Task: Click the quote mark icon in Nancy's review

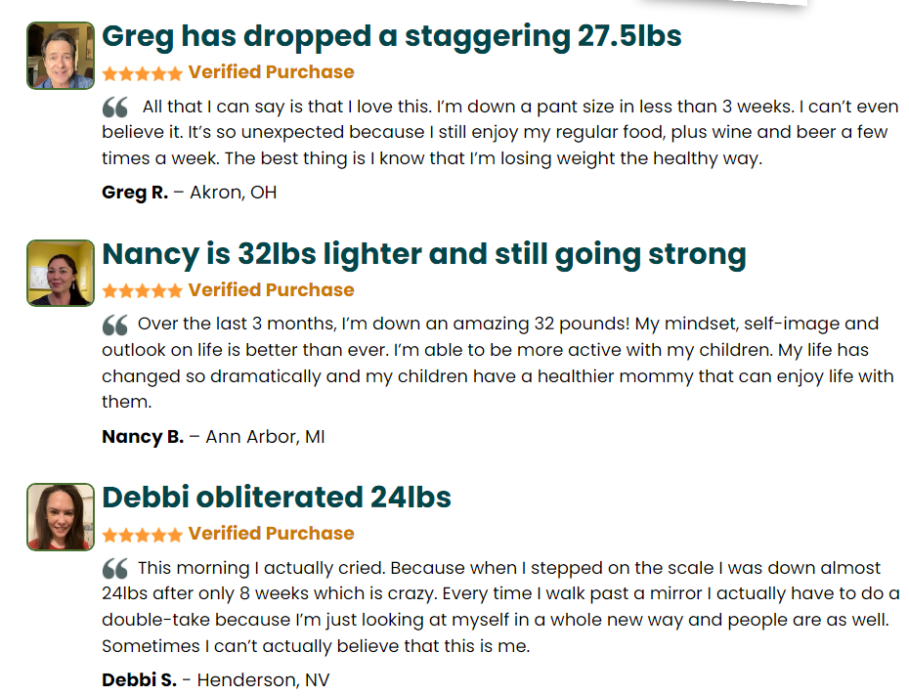Action: 115,326
